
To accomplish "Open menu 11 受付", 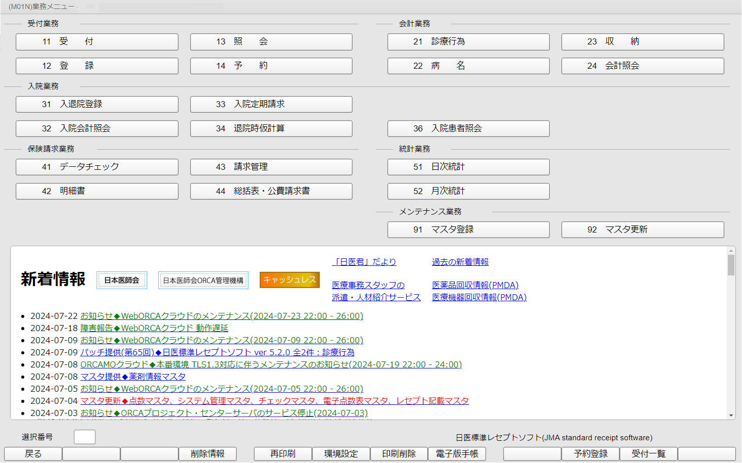I will [97, 42].
